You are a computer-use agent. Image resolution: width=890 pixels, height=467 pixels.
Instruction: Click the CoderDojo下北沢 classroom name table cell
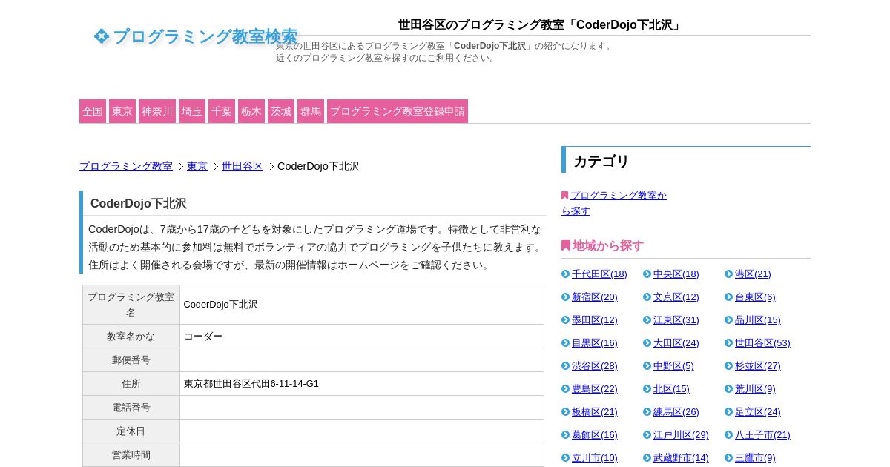pyautogui.click(x=362, y=305)
